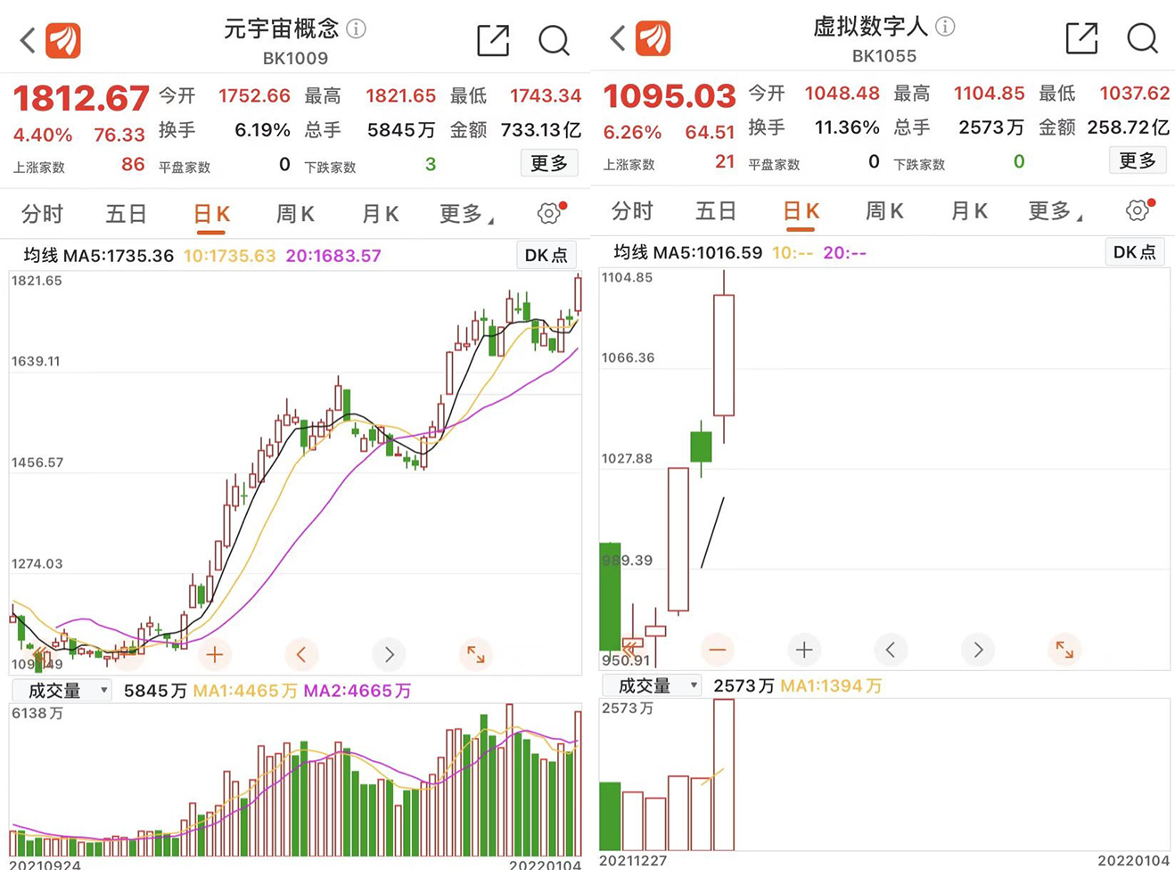Tap the back arrow on 元宇宙概念 page
The image size is (1175, 877).
pos(28,40)
